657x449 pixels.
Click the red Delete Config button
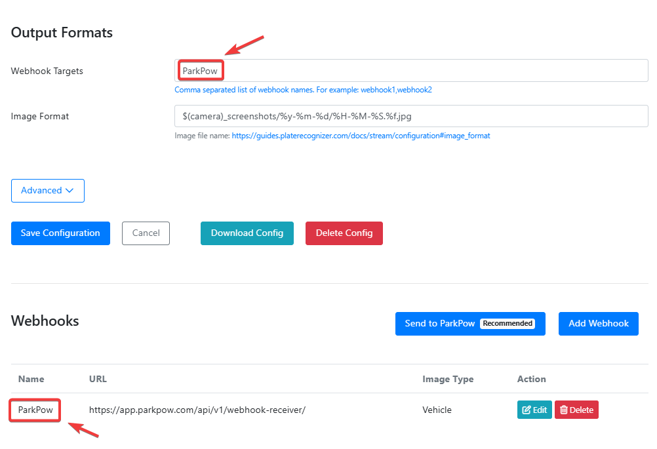344,233
